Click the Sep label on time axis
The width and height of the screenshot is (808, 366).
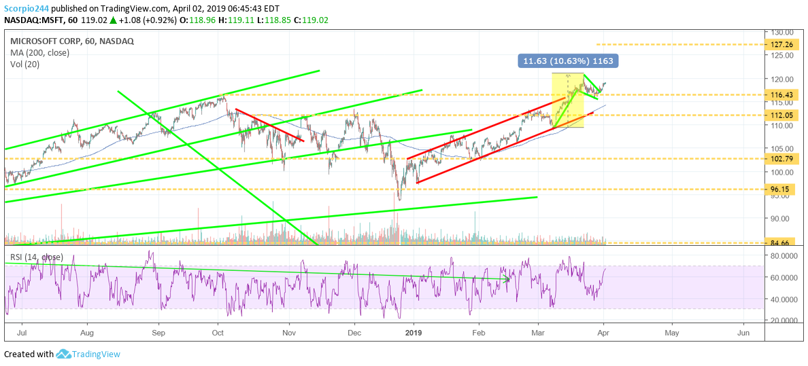tap(159, 333)
